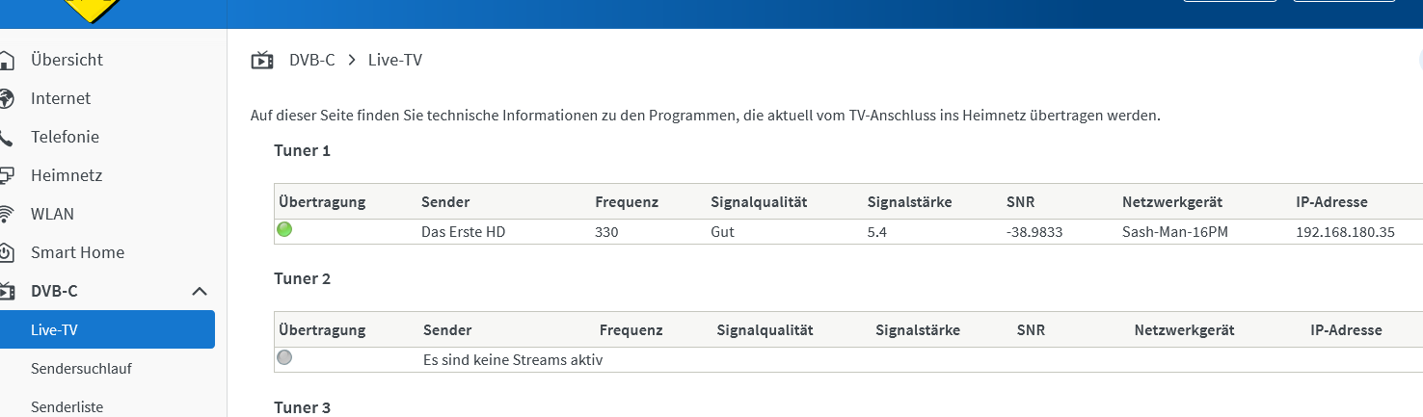Click the Telefonie phone icon
Viewport: 1423px width, 417px height.
(x=6, y=137)
